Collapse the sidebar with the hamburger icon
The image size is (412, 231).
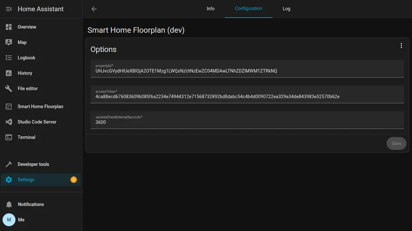pyautogui.click(x=9, y=9)
